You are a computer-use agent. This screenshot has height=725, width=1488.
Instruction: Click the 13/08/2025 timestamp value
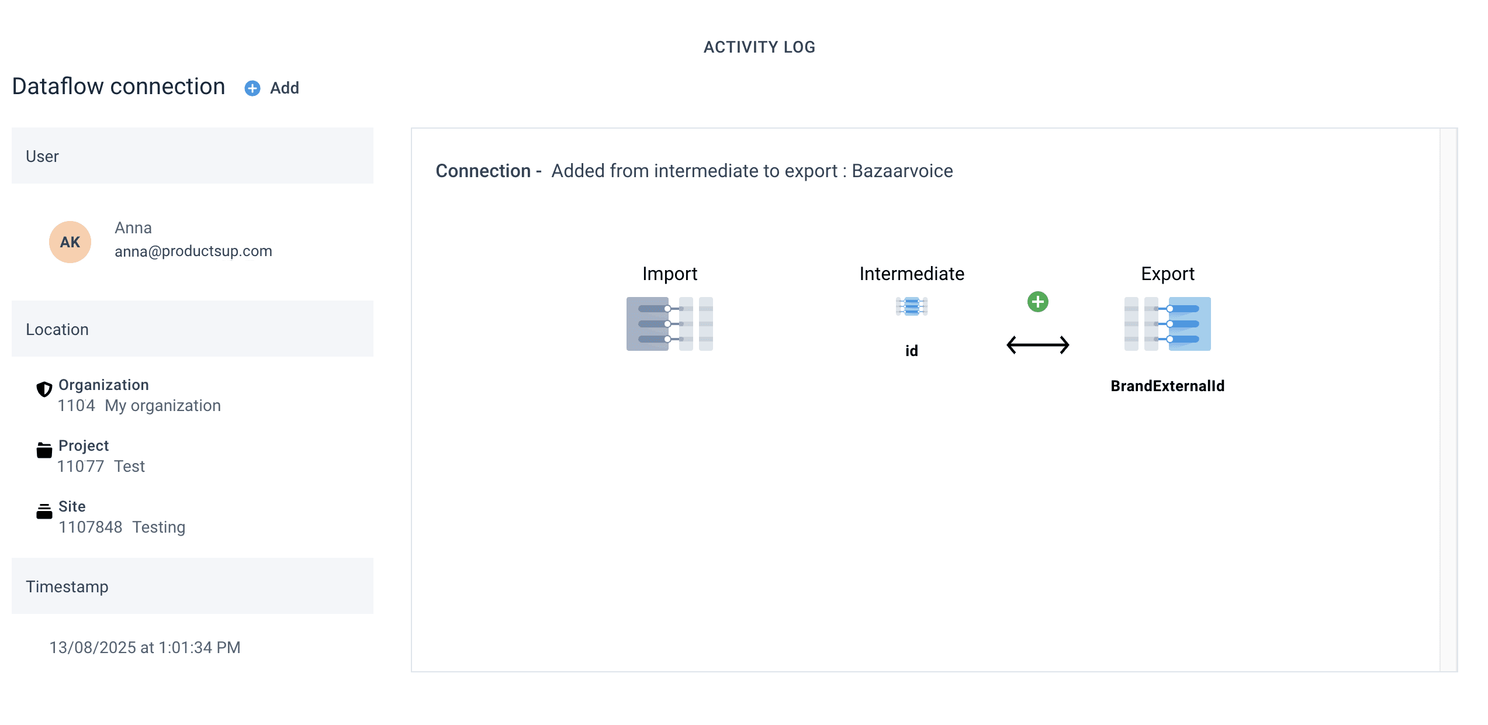click(x=145, y=648)
